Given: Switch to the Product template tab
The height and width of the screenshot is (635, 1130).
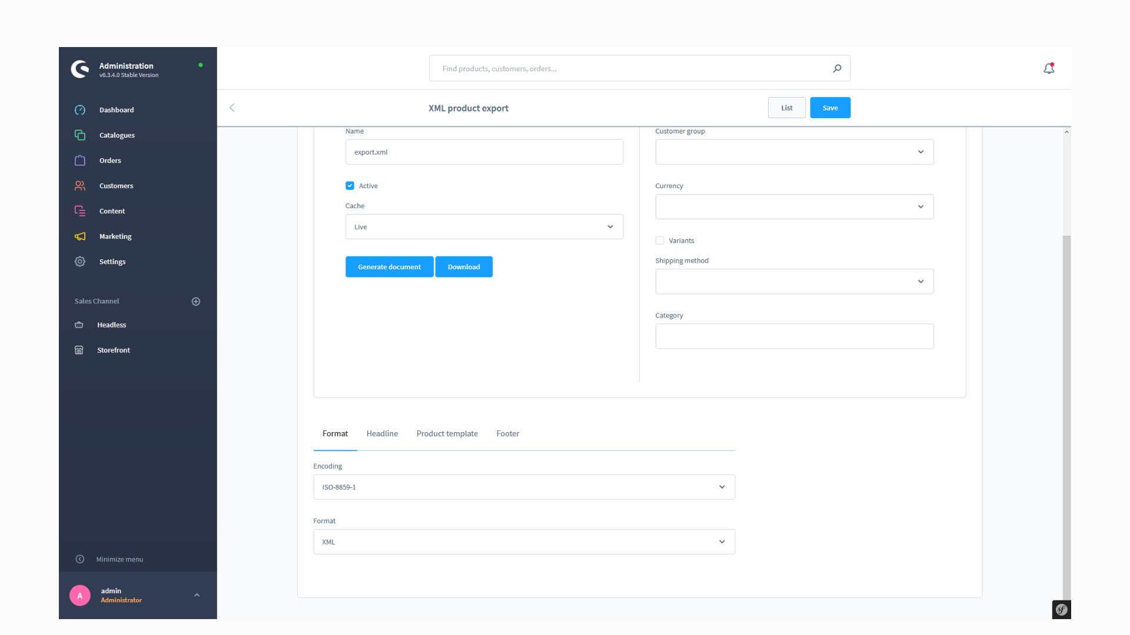Looking at the screenshot, I should (447, 433).
